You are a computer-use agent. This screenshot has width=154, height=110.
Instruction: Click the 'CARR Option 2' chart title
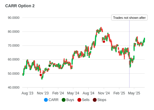pos(20,6)
